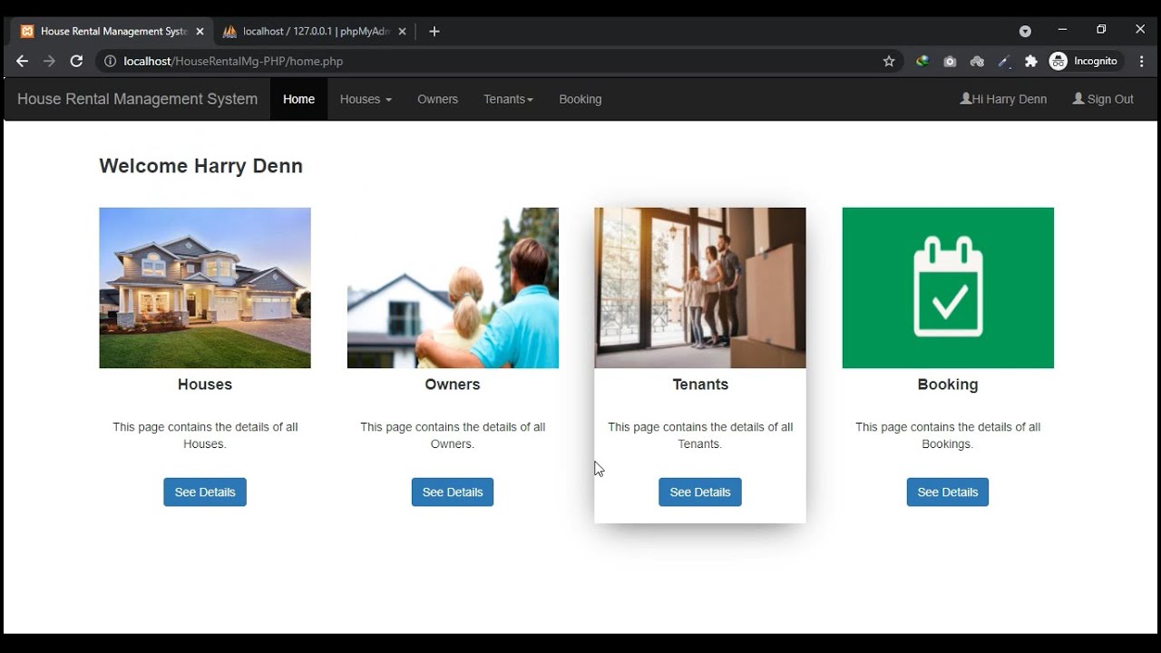Sign Out from the navbar
Screen dimensions: 1161x653
click(x=1103, y=99)
